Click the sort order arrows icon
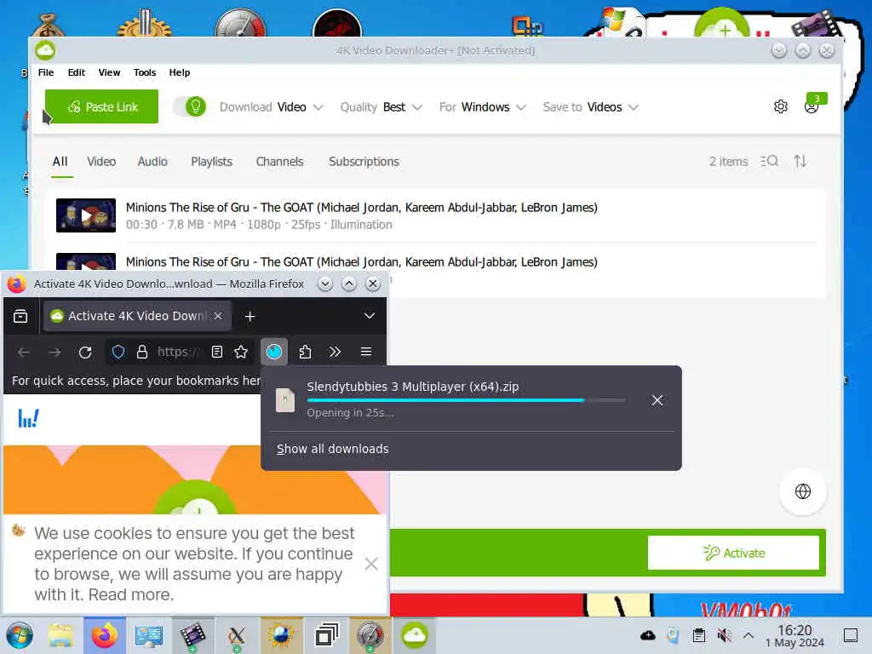The image size is (872, 654). (x=800, y=161)
